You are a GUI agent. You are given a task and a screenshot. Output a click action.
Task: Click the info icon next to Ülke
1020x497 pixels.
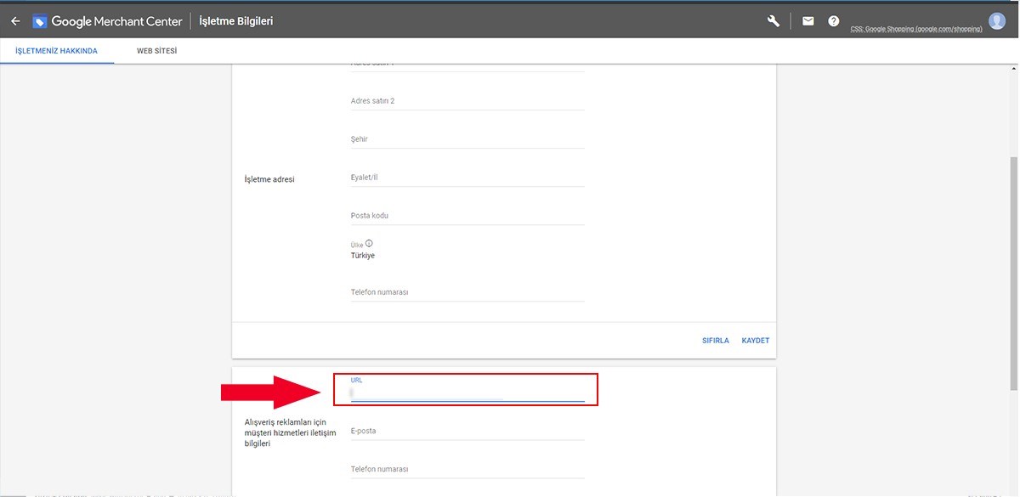369,244
